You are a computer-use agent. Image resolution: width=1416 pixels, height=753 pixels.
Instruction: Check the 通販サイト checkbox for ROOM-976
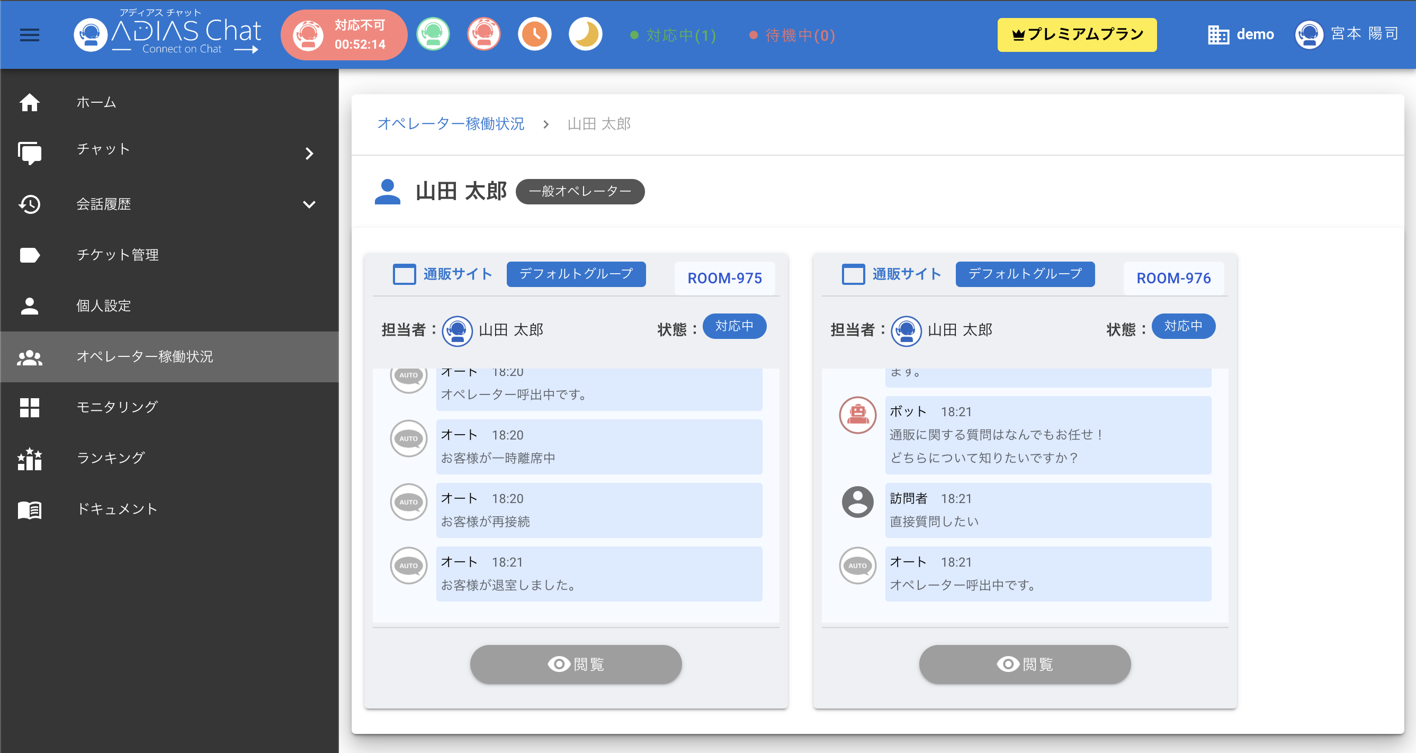[x=853, y=274]
